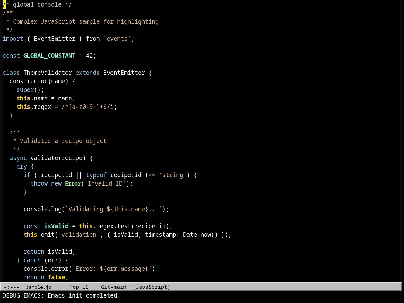404x303 pixels.
Task: Click 'return isValid;' statement
Action: coord(49,252)
